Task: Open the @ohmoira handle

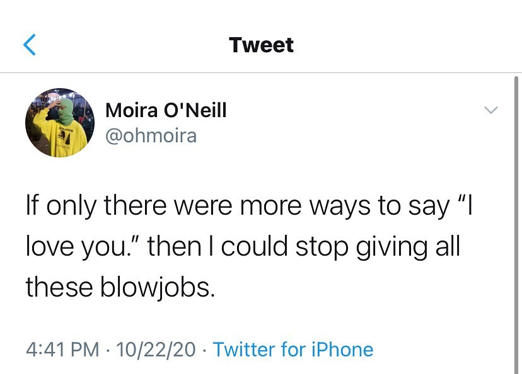Action: tap(151, 135)
